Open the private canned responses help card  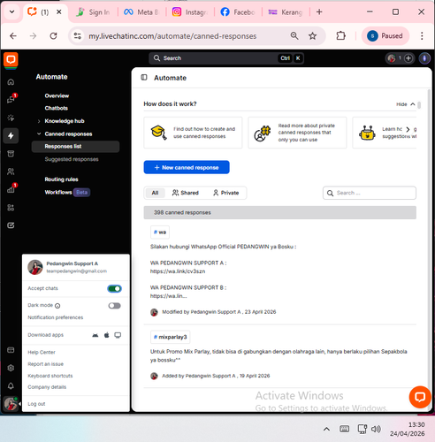click(x=297, y=133)
